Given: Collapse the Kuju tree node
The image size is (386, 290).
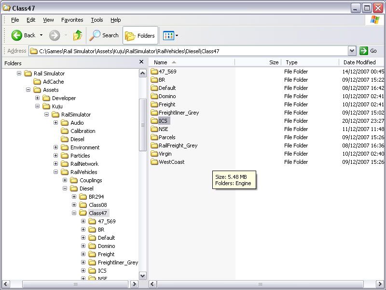Looking at the screenshot, I should pos(38,106).
